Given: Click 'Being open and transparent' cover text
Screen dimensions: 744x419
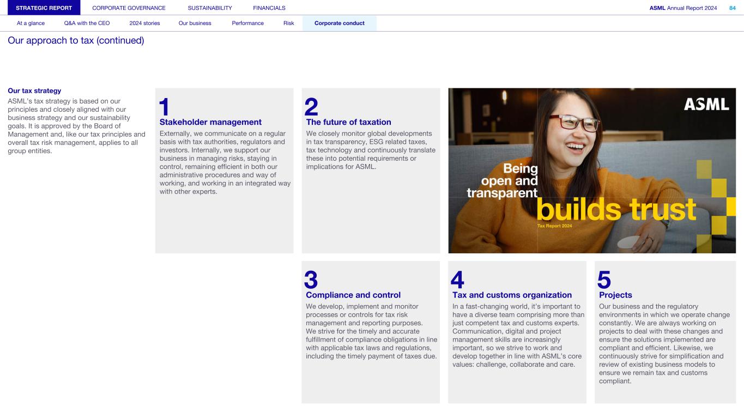Looking at the screenshot, I should point(503,180).
